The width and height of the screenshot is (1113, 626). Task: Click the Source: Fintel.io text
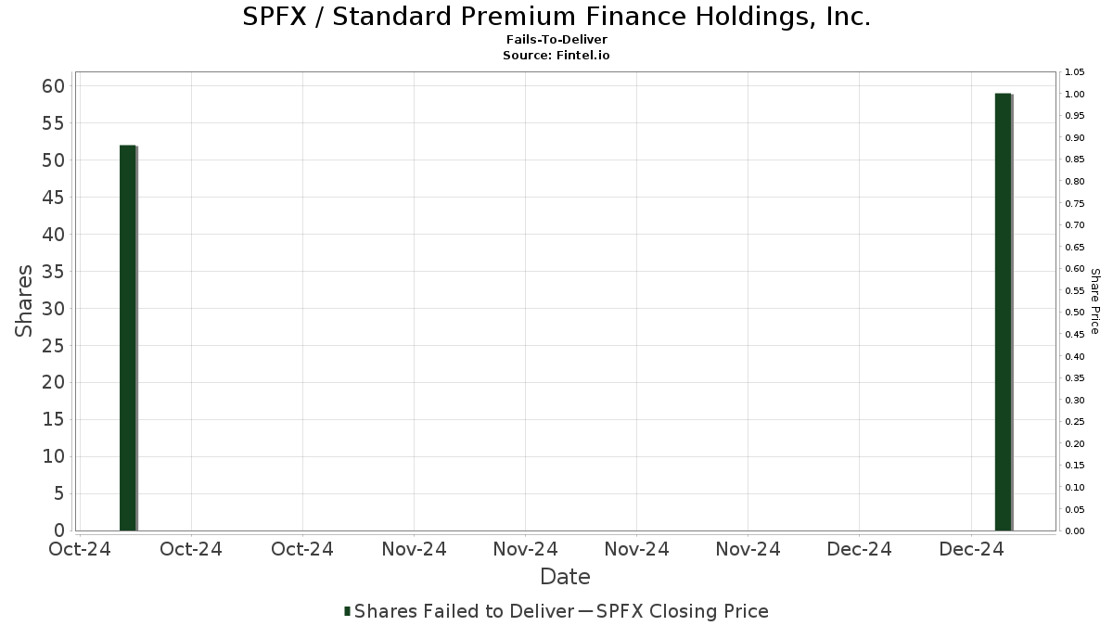pos(556,55)
